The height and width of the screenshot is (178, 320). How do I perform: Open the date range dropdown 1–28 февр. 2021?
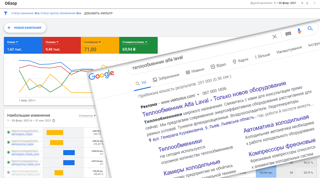pos(288,3)
